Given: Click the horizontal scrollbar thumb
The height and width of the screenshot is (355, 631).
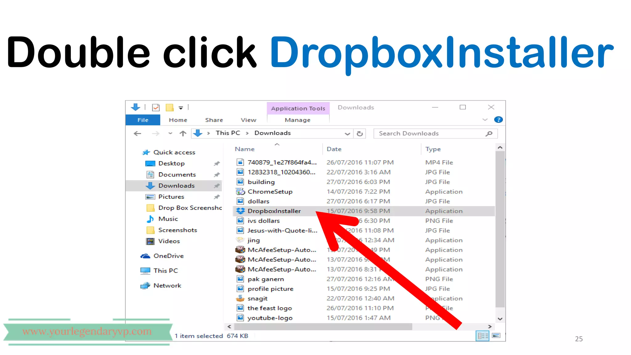Looking at the screenshot, I should [323, 327].
